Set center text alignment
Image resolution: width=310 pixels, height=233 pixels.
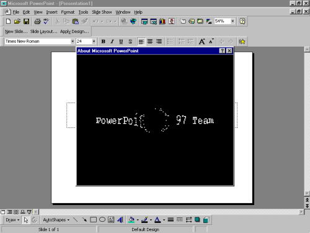click(150, 42)
